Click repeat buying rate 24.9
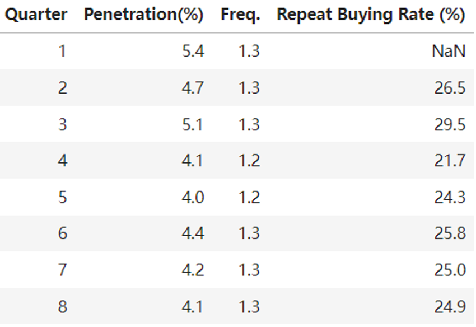This screenshot has width=476, height=327. (x=450, y=306)
